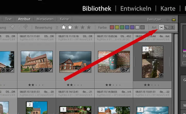Screen dimensions: 186x114
Task: Set rating filter to five stars
Action: click(x=89, y=27)
